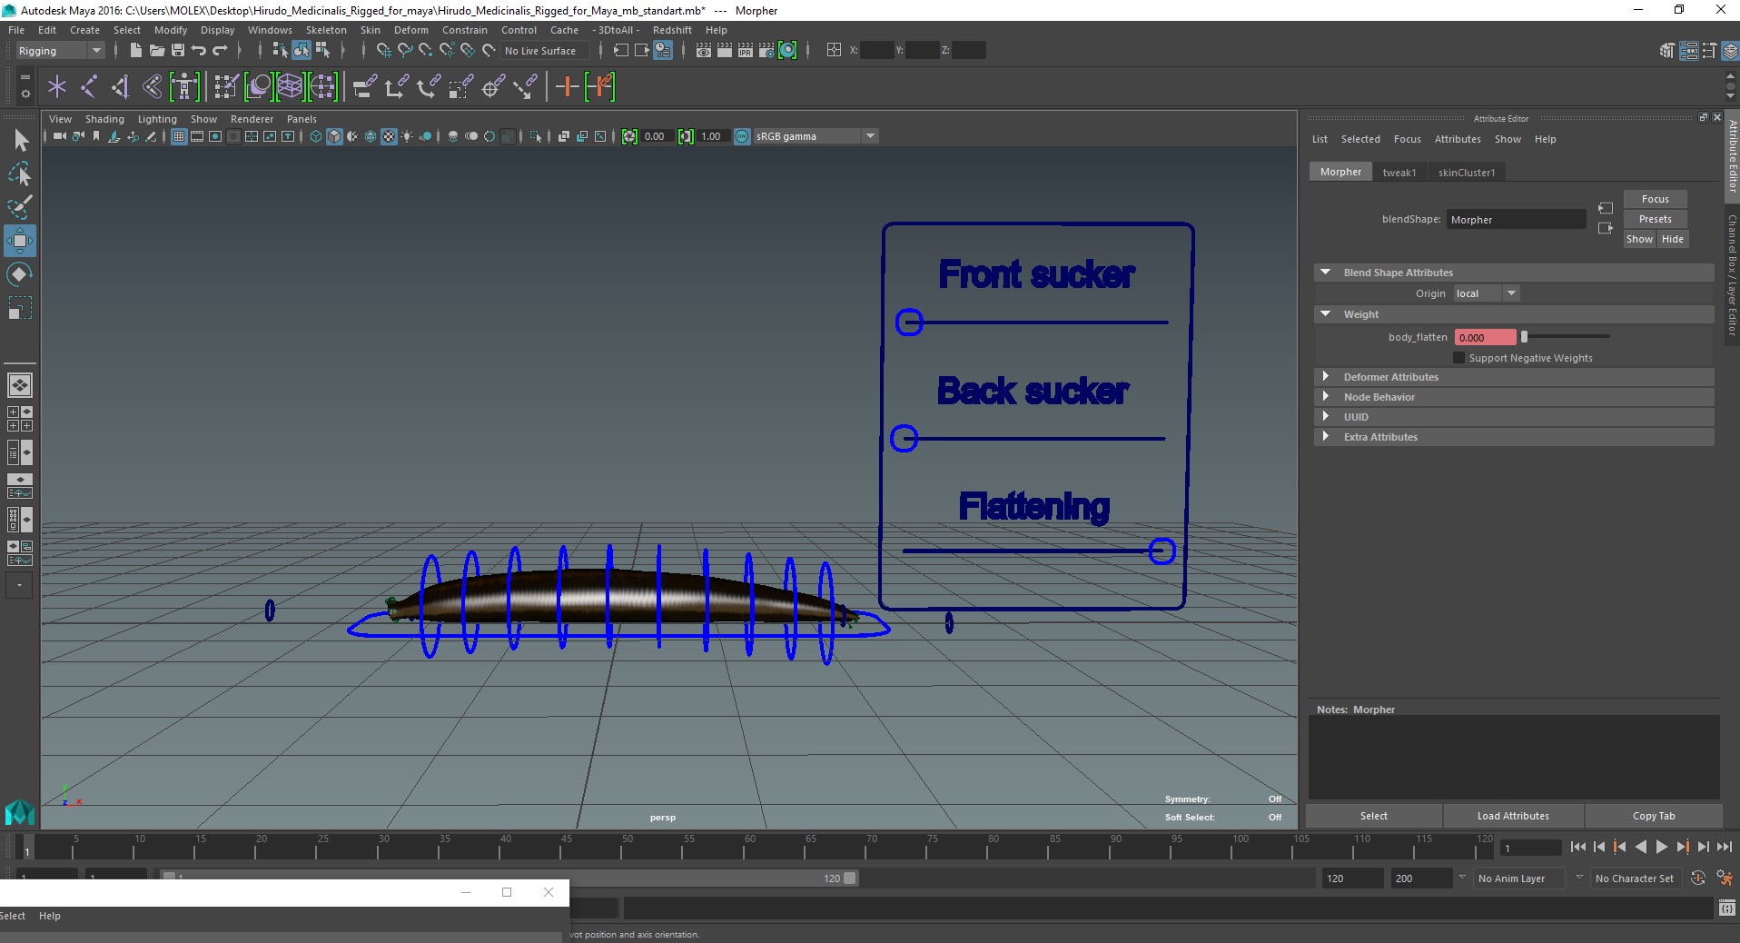
Task: Activate the Rotate tool in Tool Box
Action: (x=20, y=274)
